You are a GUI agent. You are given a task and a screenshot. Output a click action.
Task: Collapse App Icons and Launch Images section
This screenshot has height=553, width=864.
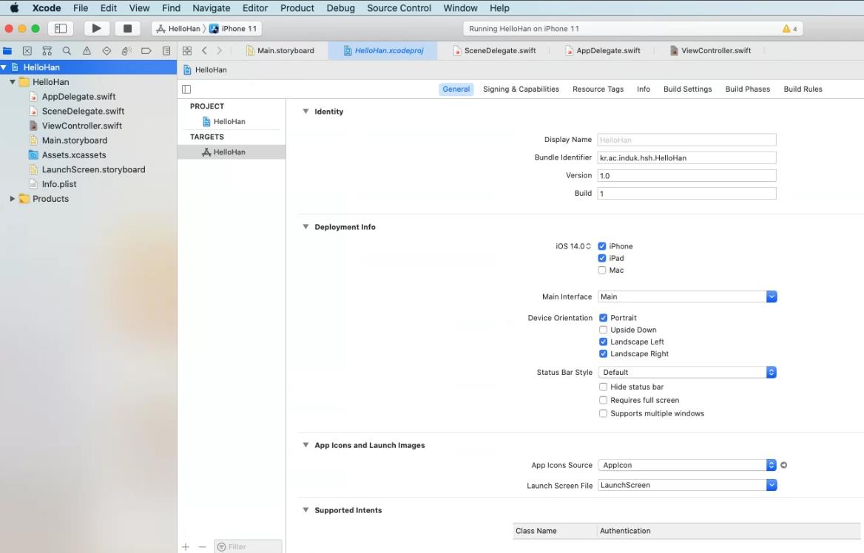point(306,445)
